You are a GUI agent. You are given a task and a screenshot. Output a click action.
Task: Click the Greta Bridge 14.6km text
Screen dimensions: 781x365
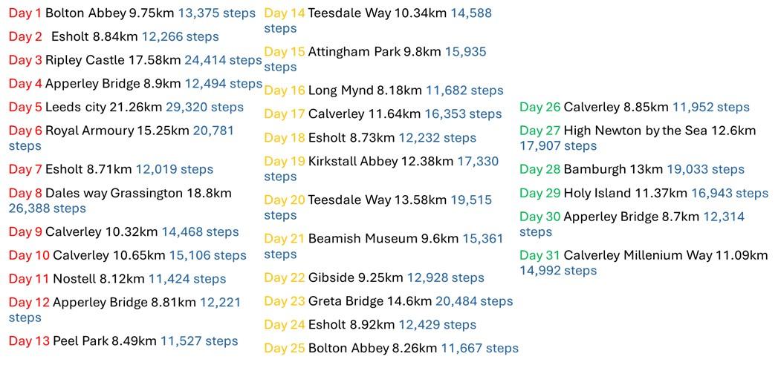coord(370,301)
